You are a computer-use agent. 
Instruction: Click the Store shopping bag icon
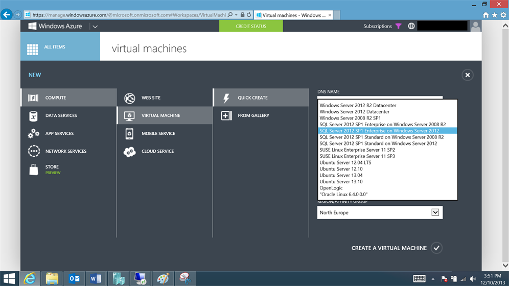click(34, 170)
